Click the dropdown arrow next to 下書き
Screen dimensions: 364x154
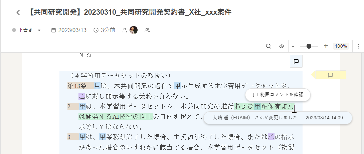coord(39,30)
